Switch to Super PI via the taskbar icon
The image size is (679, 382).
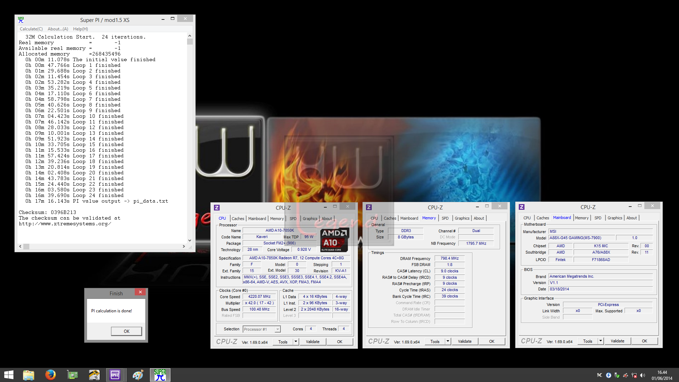[160, 375]
